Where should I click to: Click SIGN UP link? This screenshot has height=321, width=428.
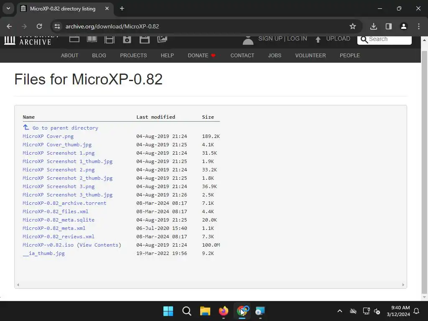click(270, 39)
